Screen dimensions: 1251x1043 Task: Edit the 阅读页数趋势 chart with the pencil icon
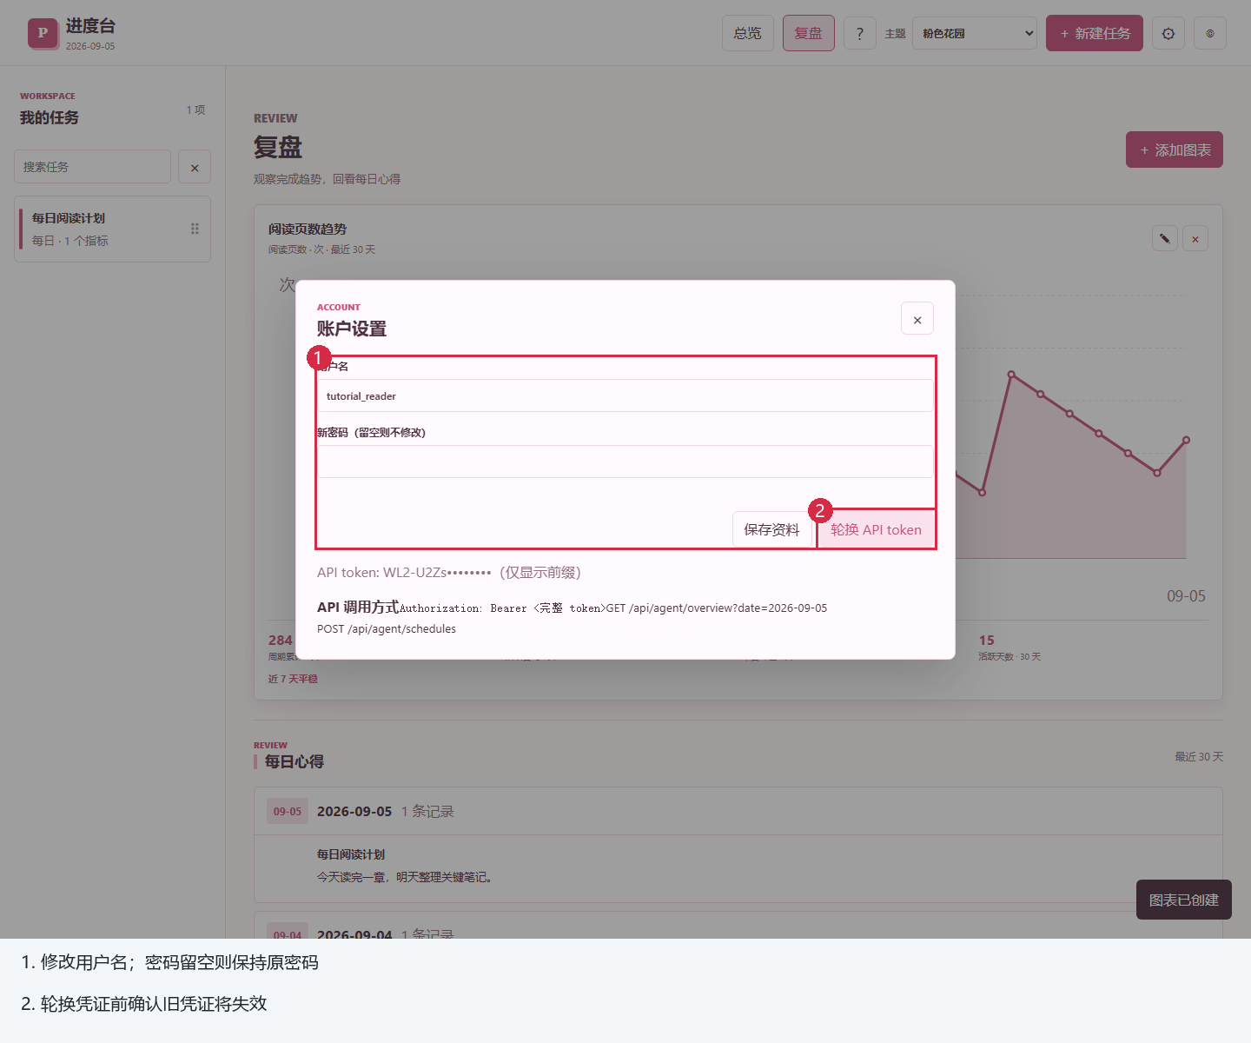point(1165,239)
